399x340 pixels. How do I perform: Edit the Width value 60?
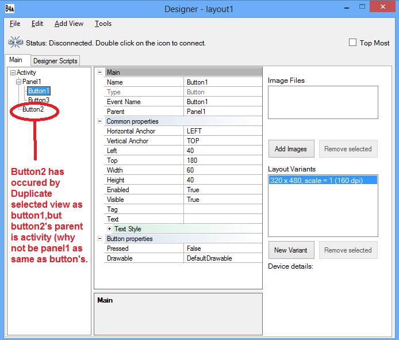222,170
